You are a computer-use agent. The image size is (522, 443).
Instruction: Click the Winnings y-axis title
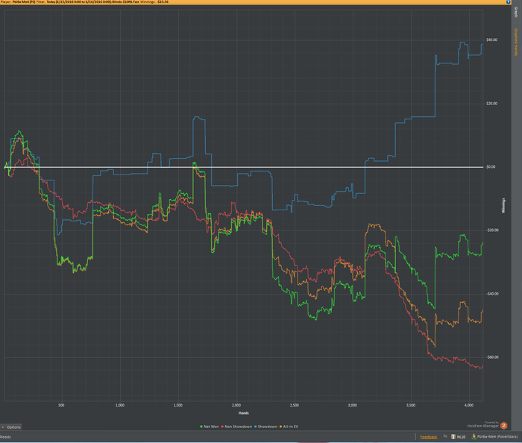tap(503, 206)
